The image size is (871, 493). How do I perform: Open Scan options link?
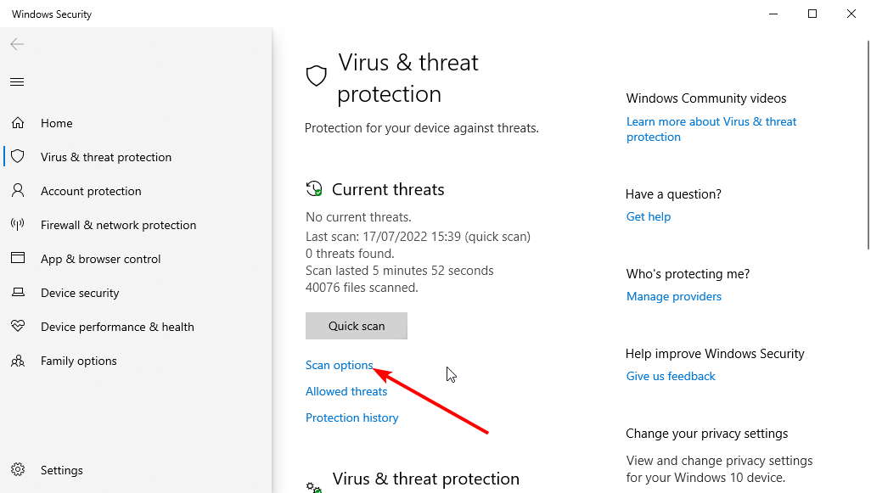(x=339, y=366)
